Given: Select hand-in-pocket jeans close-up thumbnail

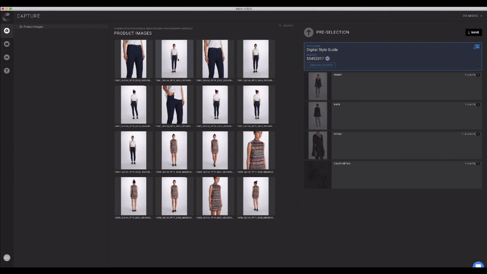Looking at the screenshot, I should click(174, 105).
